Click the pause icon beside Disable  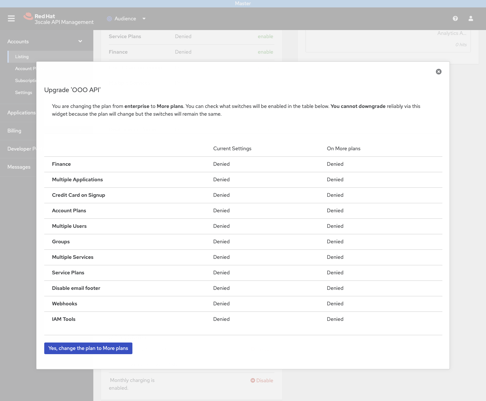(253, 381)
